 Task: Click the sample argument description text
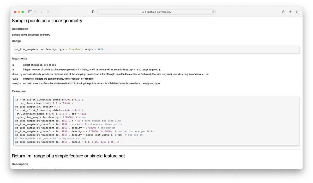[92, 84]
